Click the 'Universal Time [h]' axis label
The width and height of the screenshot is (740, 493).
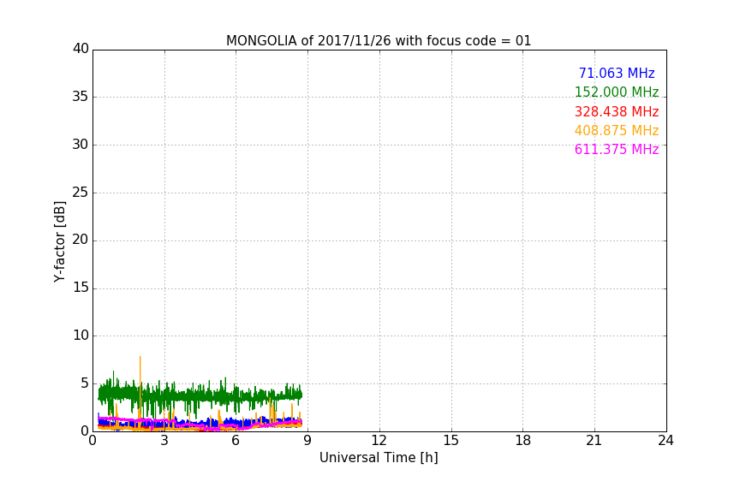point(379,458)
